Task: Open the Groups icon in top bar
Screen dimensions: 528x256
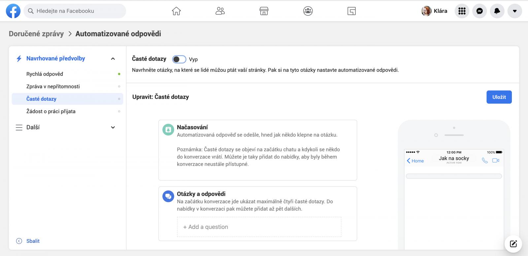Action: point(308,11)
